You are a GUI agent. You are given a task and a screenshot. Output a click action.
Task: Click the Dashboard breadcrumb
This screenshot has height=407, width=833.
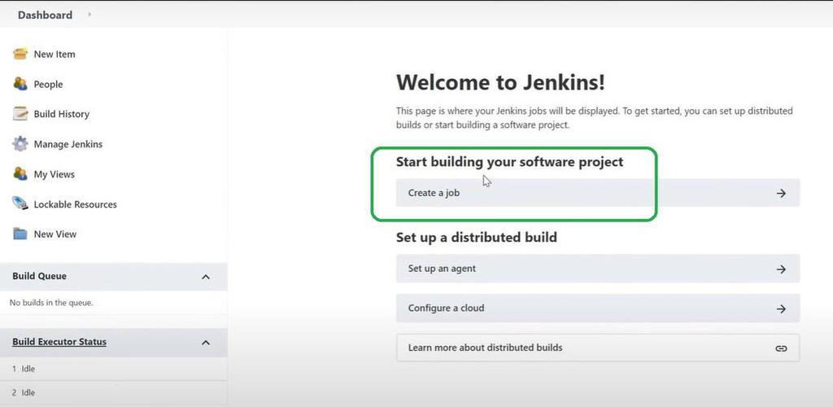(46, 15)
